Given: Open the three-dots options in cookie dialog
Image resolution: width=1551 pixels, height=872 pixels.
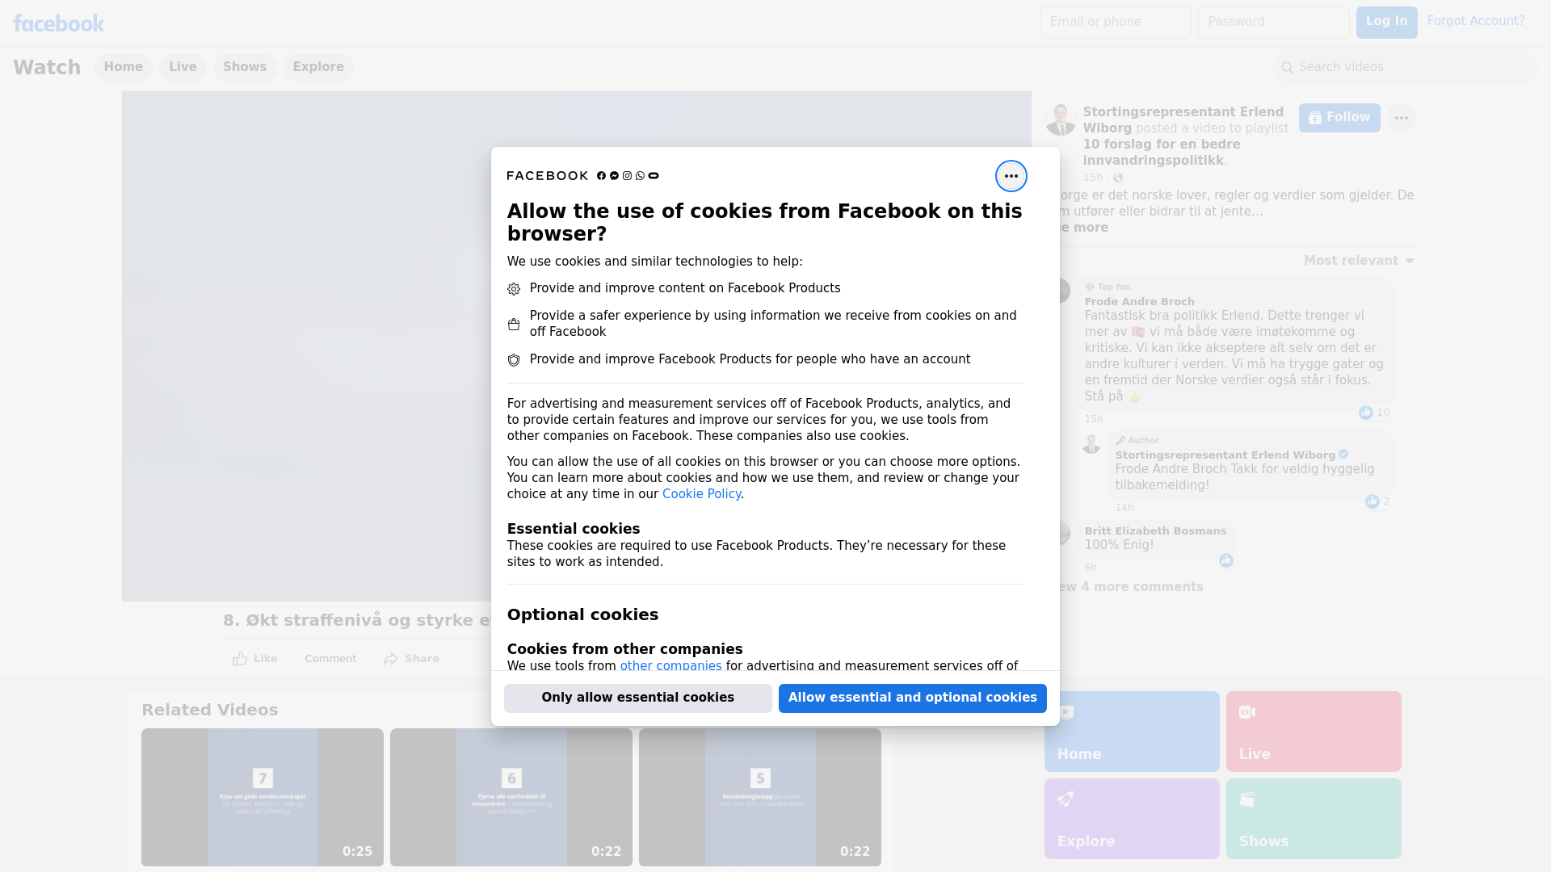Looking at the screenshot, I should (1011, 176).
